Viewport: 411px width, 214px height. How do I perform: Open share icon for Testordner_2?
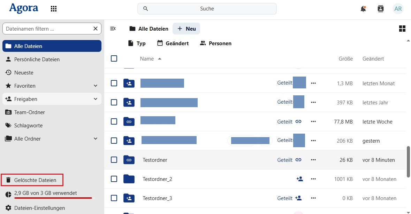[299, 179]
